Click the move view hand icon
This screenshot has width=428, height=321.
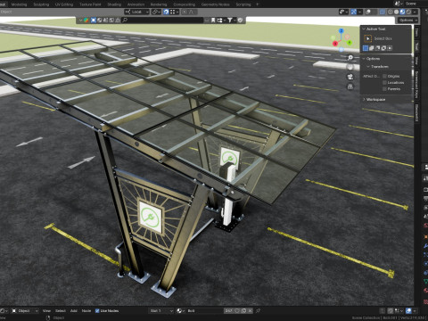350,67
